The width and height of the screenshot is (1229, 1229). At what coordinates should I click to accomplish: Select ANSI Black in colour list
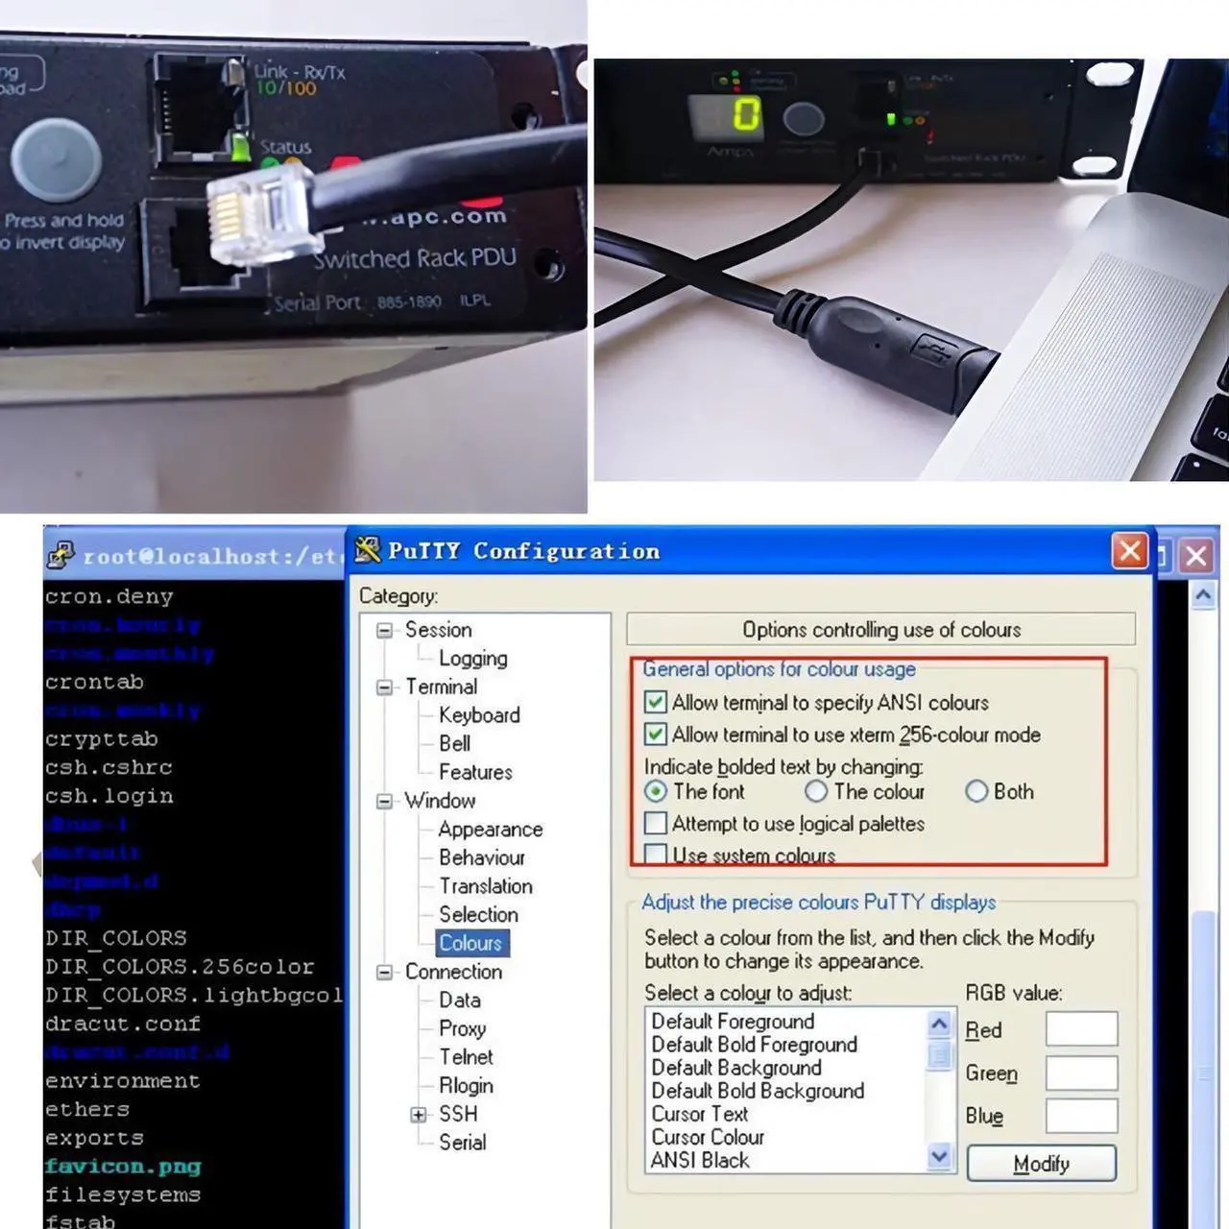[700, 1160]
